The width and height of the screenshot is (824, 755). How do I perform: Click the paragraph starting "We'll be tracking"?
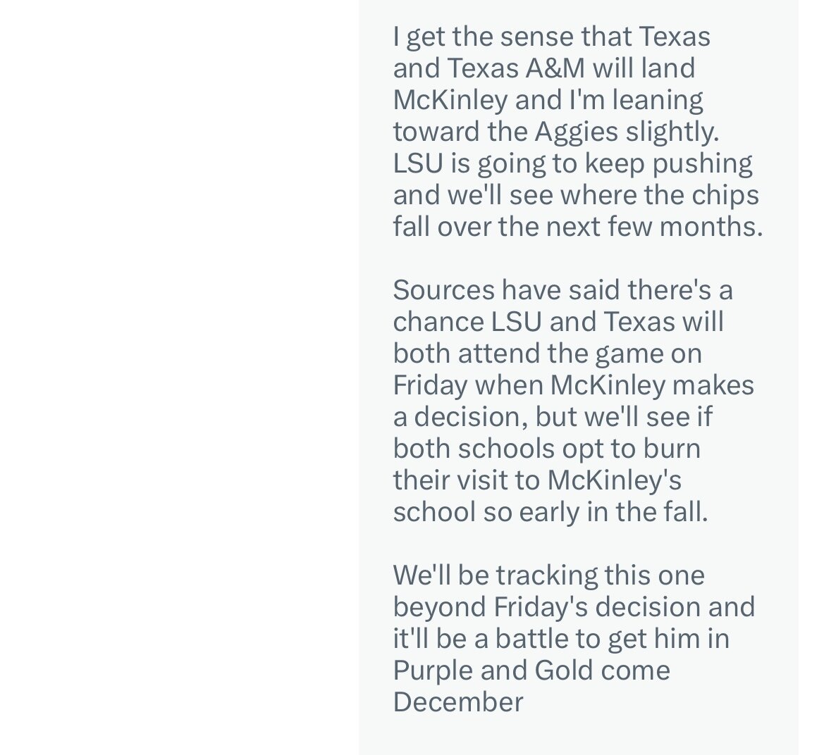pyautogui.click(x=574, y=638)
